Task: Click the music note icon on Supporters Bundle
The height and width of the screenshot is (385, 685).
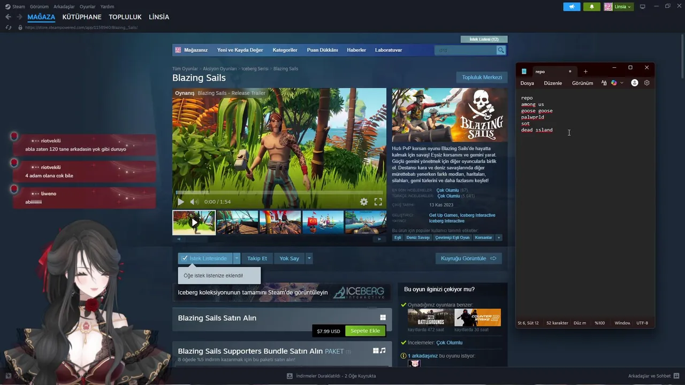Action: 383,351
